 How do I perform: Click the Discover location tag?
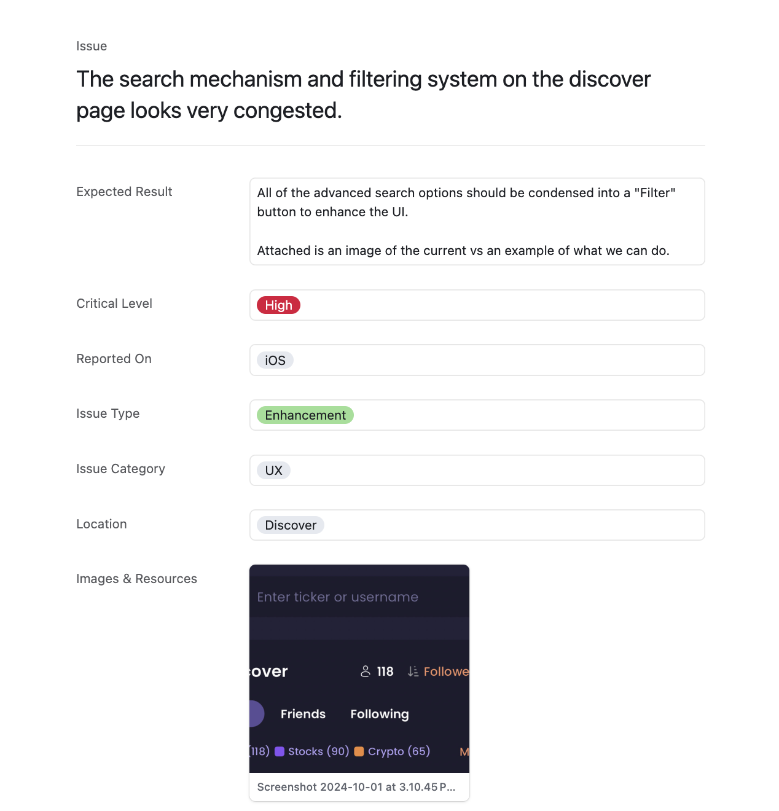point(291,525)
